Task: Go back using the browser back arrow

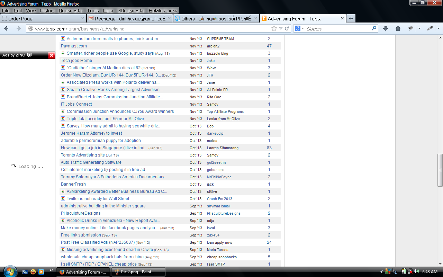Action: click(x=6, y=29)
